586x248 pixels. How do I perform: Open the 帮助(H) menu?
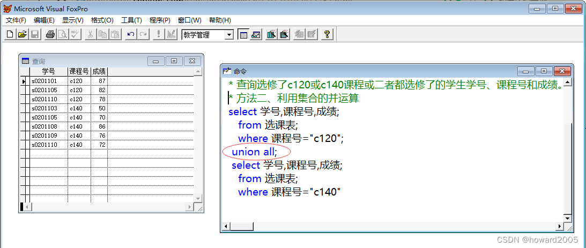[x=220, y=20]
